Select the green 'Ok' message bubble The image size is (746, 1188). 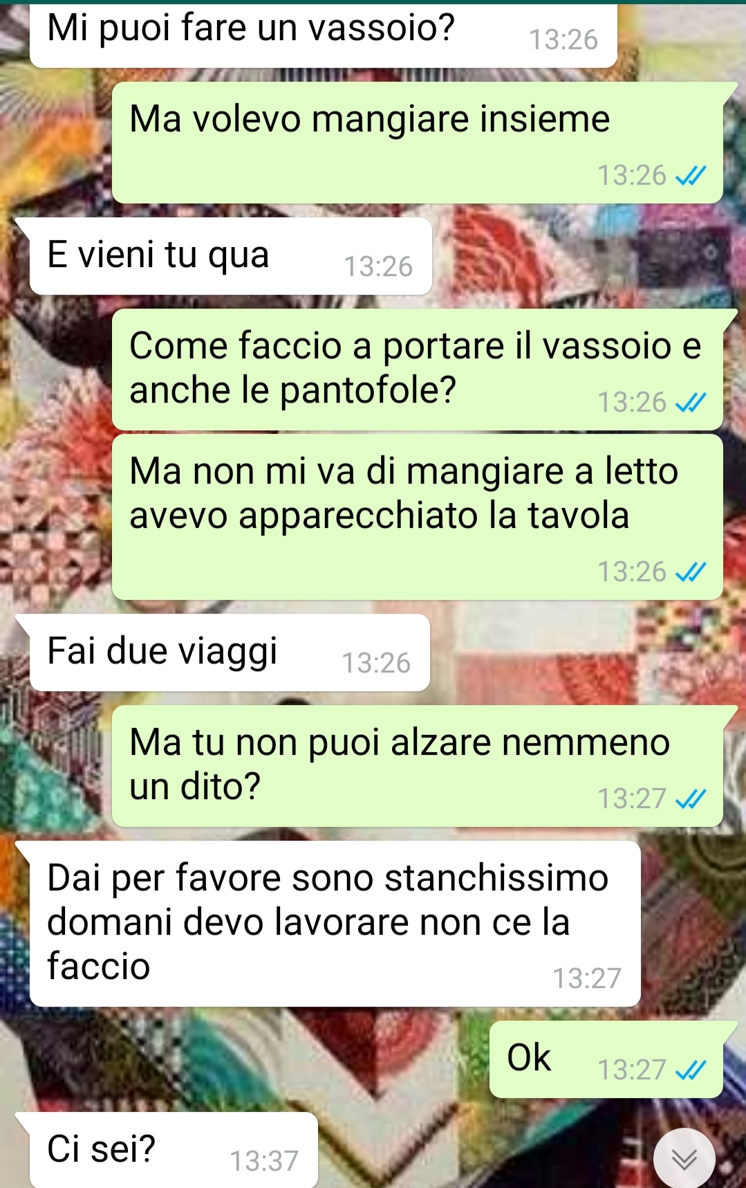[606, 1059]
